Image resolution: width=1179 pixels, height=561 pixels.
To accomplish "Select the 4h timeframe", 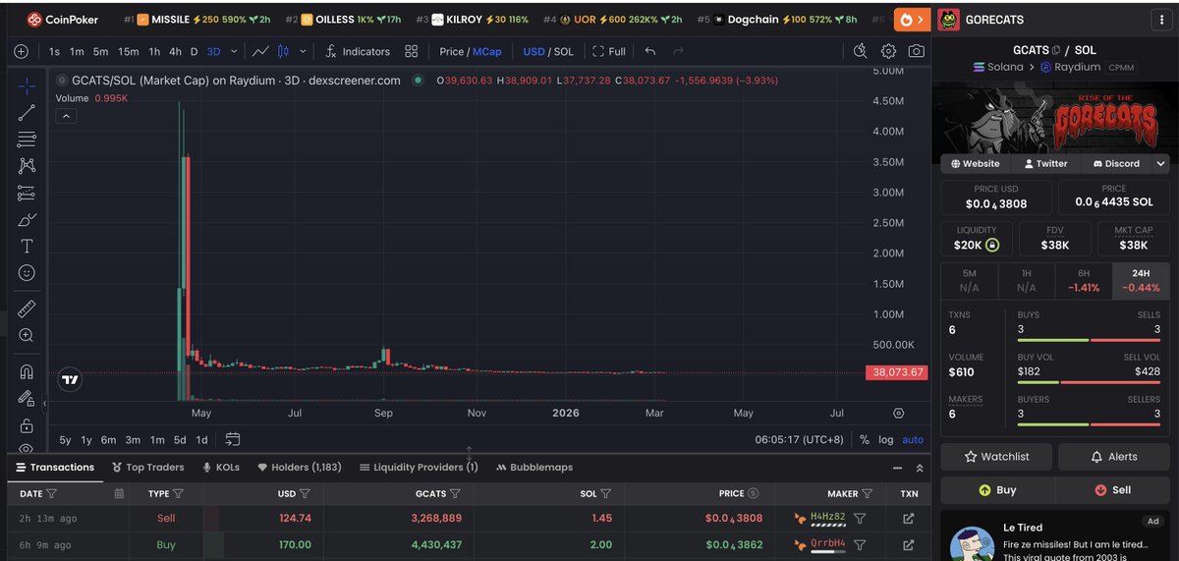I will (175, 51).
